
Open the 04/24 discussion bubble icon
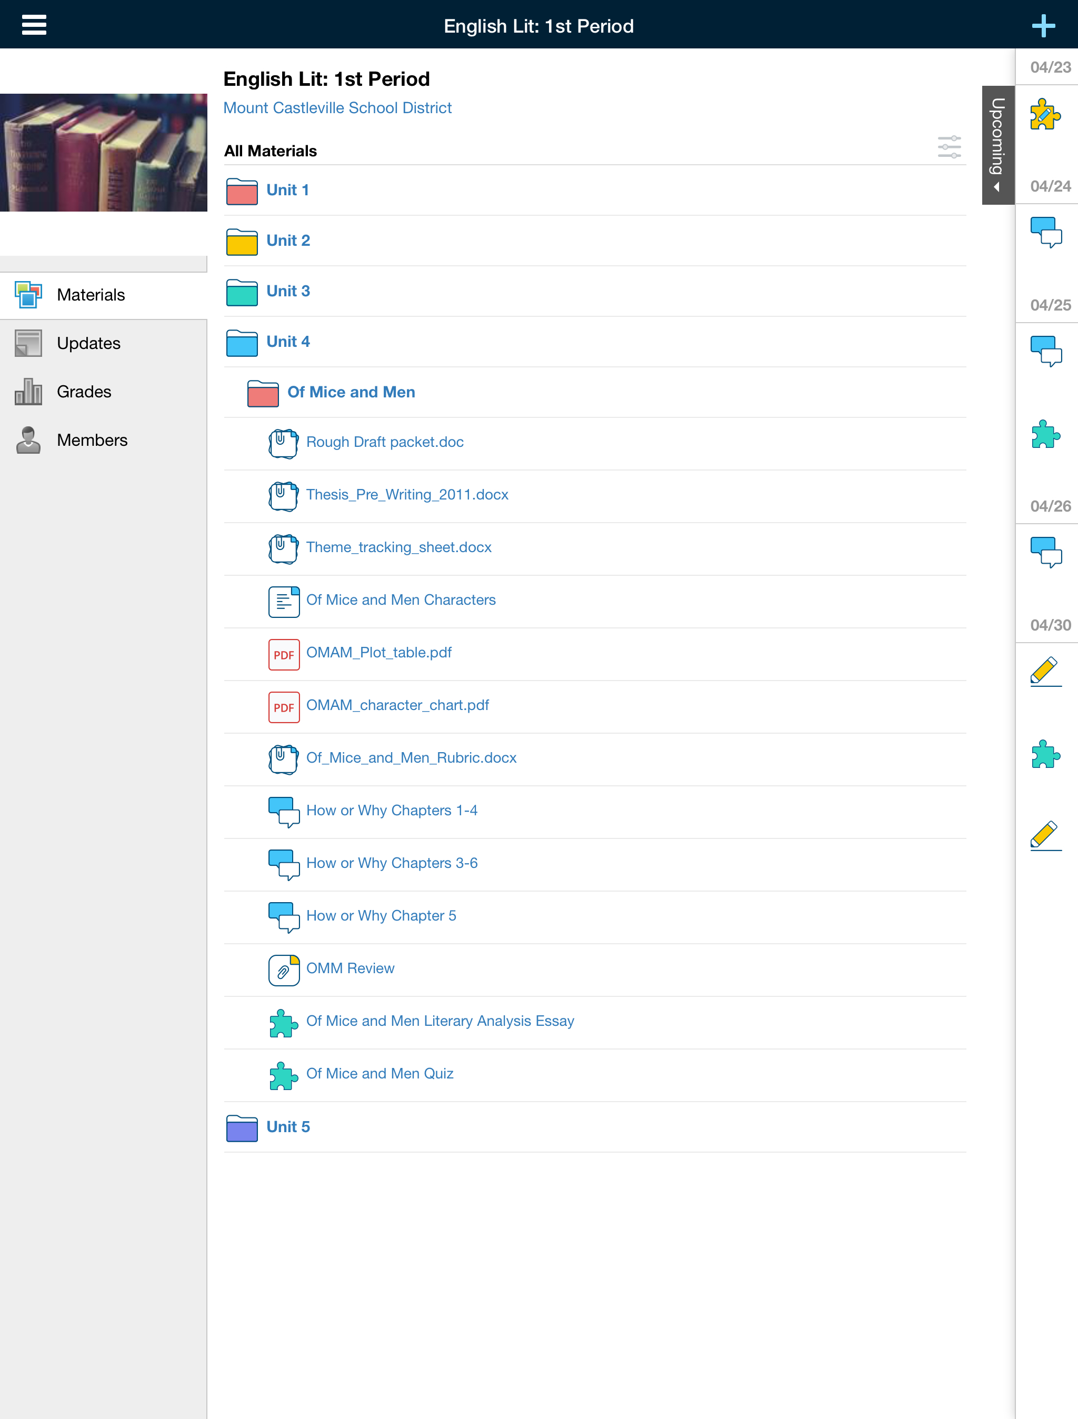pos(1045,232)
